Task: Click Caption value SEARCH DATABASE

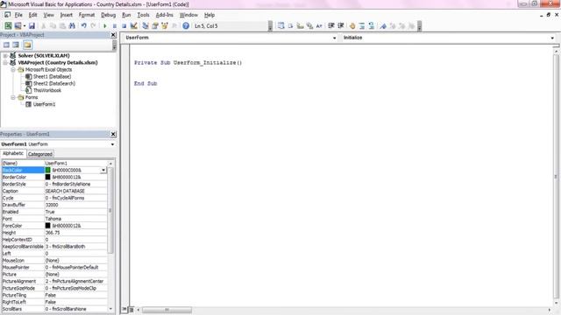Action: click(x=65, y=191)
